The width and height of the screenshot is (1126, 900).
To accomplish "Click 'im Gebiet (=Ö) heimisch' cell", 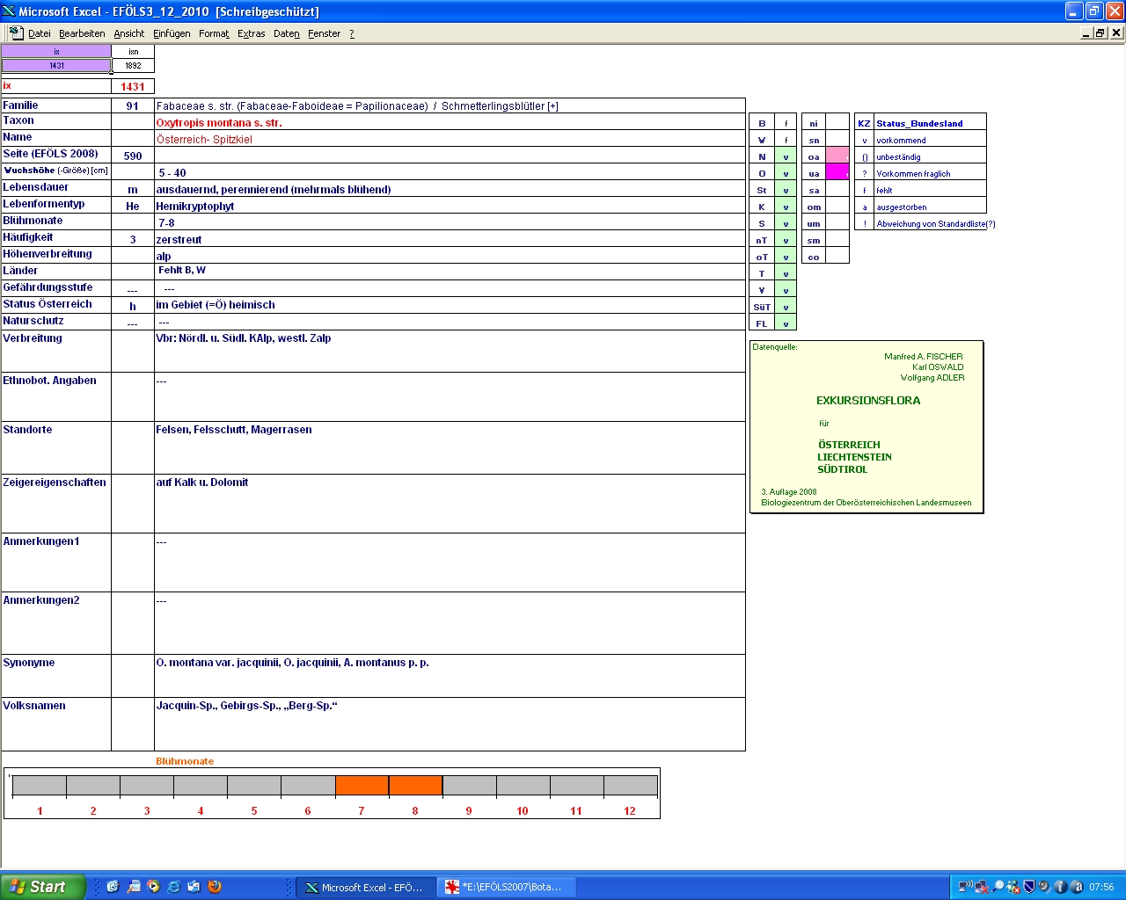I will (450, 305).
